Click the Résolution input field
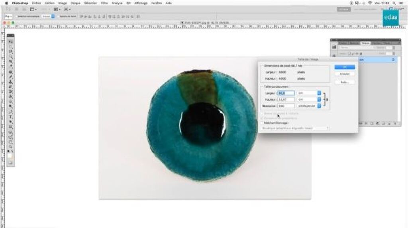Image resolution: width=408 pixels, height=228 pixels. pyautogui.click(x=286, y=106)
